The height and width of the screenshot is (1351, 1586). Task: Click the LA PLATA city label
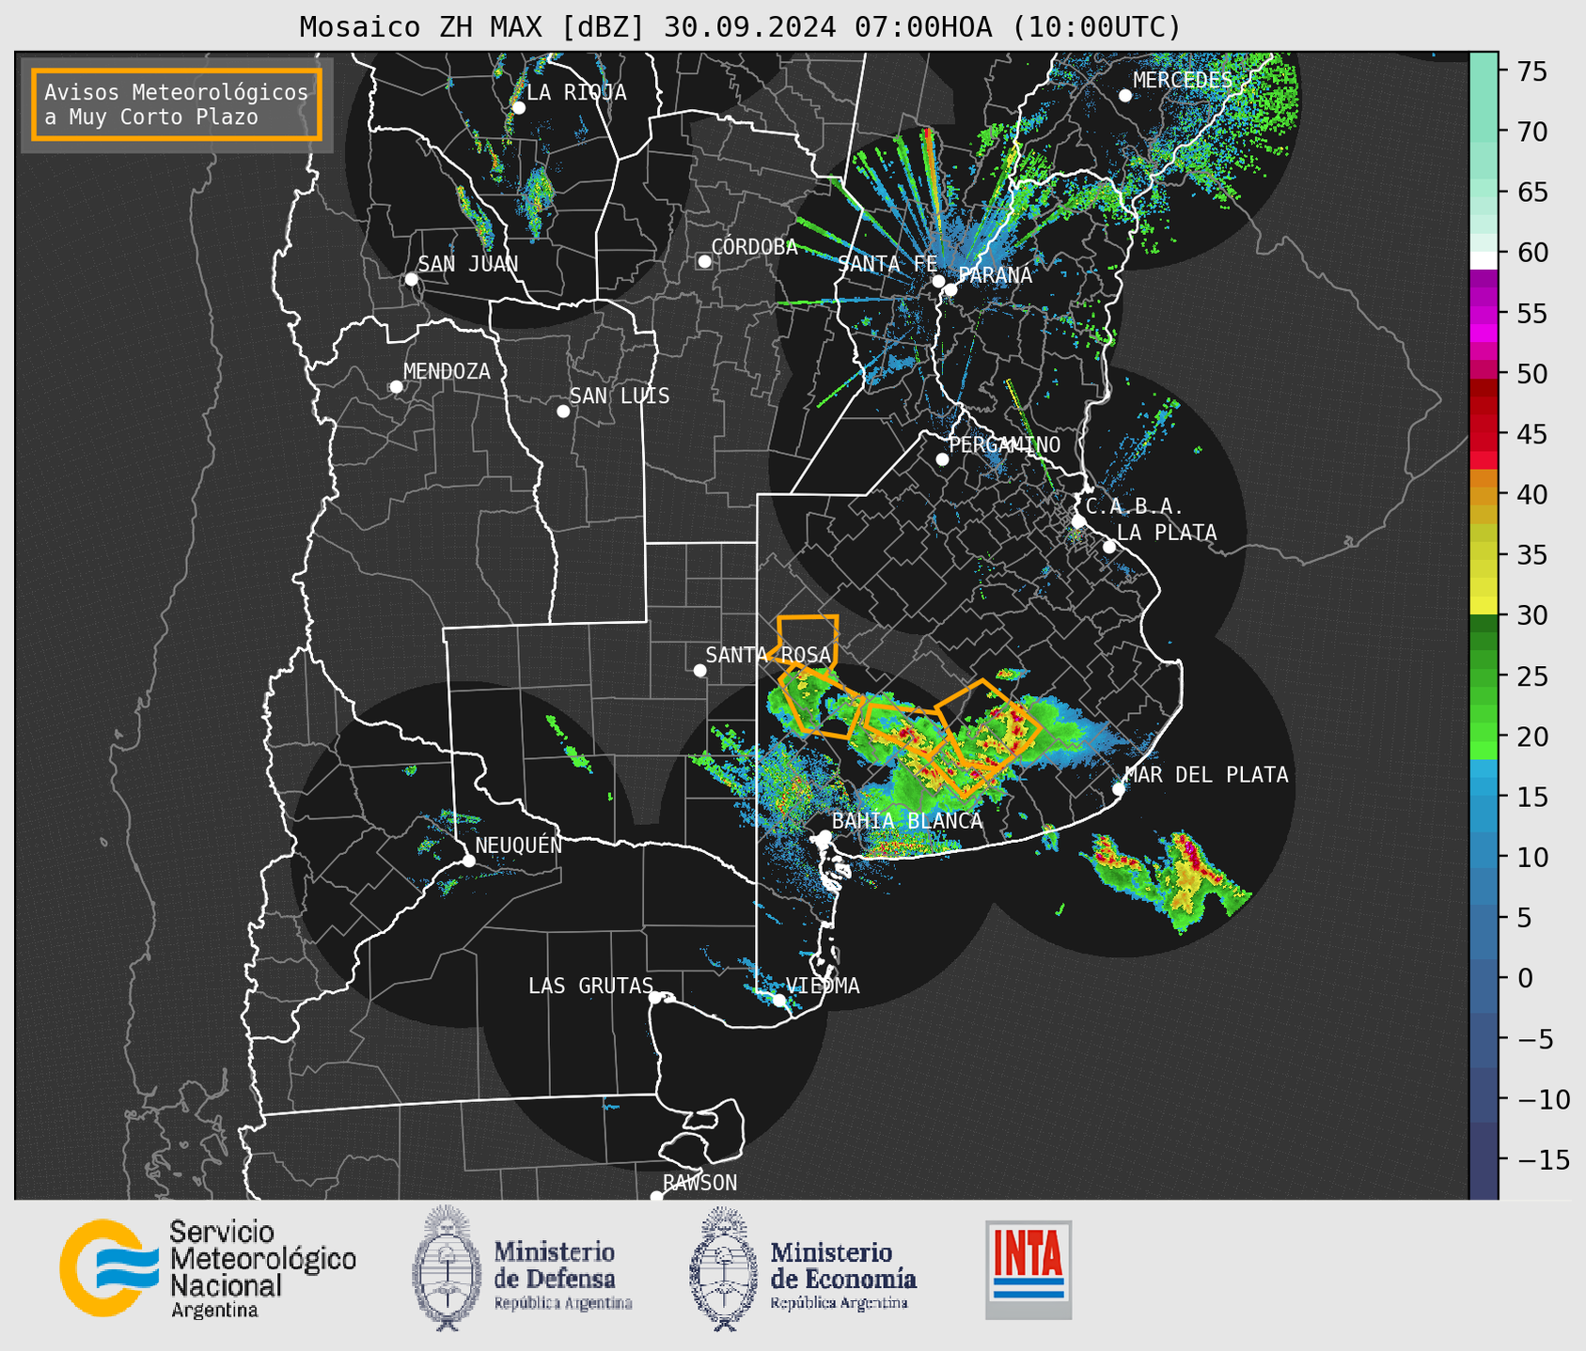[1167, 533]
